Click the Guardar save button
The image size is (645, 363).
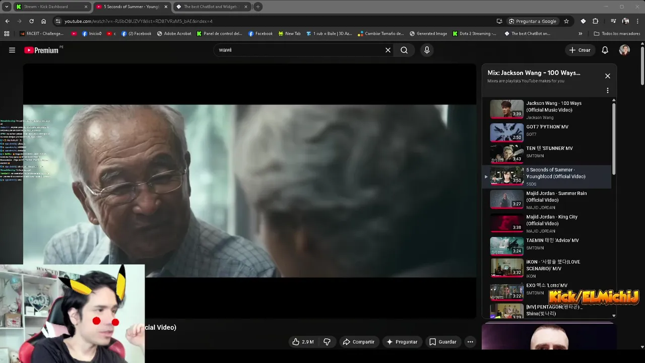pyautogui.click(x=443, y=342)
